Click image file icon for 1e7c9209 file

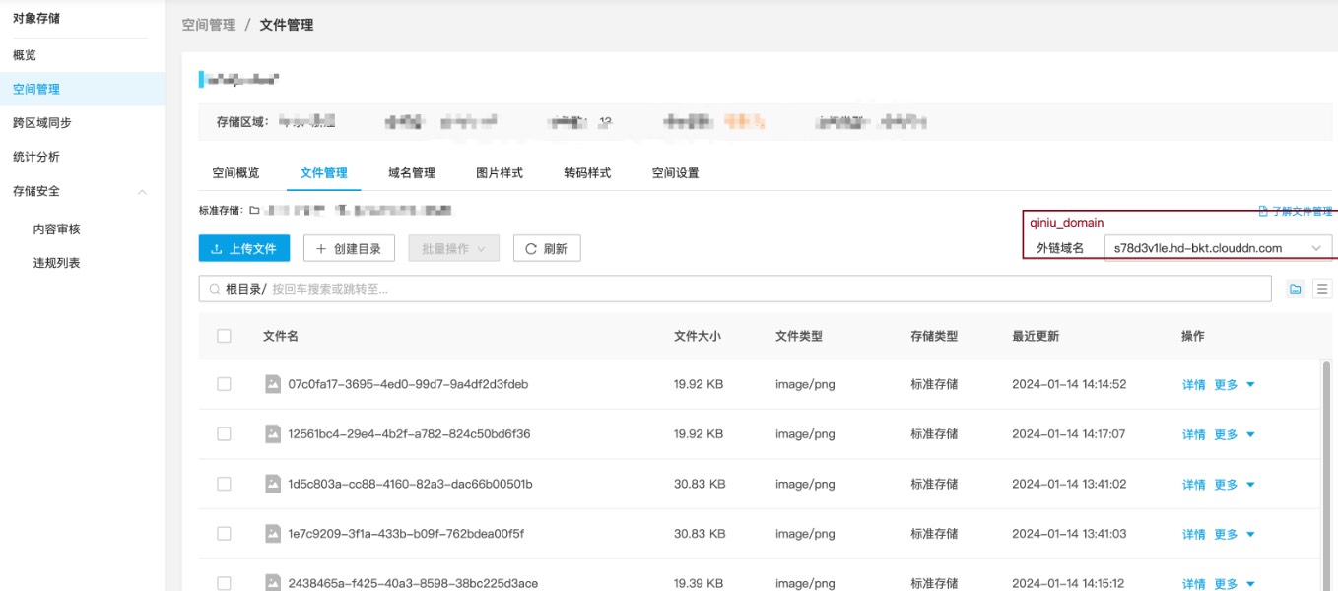coord(273,534)
